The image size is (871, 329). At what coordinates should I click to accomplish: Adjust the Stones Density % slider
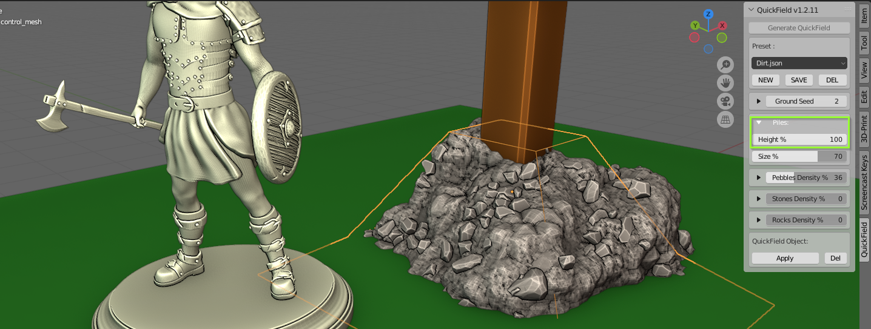click(806, 199)
